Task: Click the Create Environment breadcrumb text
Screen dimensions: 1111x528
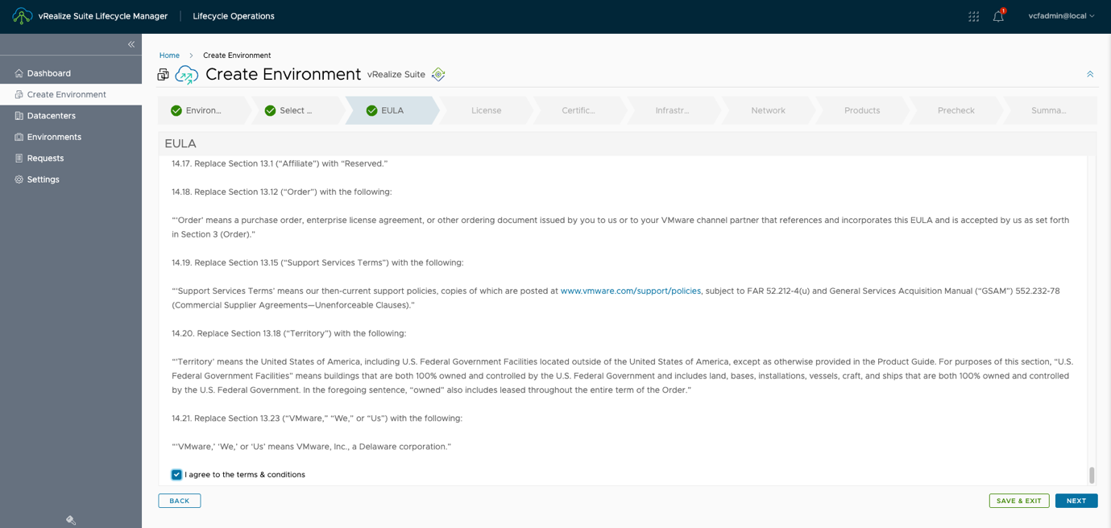Action: click(237, 56)
